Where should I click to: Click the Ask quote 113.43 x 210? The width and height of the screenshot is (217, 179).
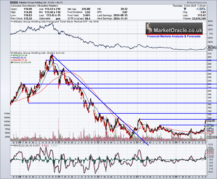click(53, 9)
